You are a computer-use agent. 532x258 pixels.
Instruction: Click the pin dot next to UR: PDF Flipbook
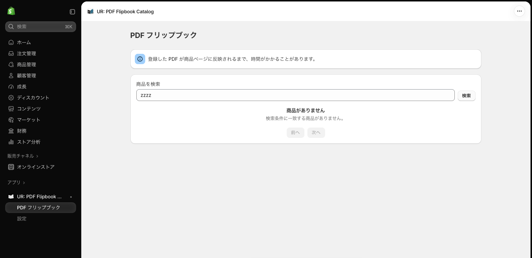pos(71,197)
